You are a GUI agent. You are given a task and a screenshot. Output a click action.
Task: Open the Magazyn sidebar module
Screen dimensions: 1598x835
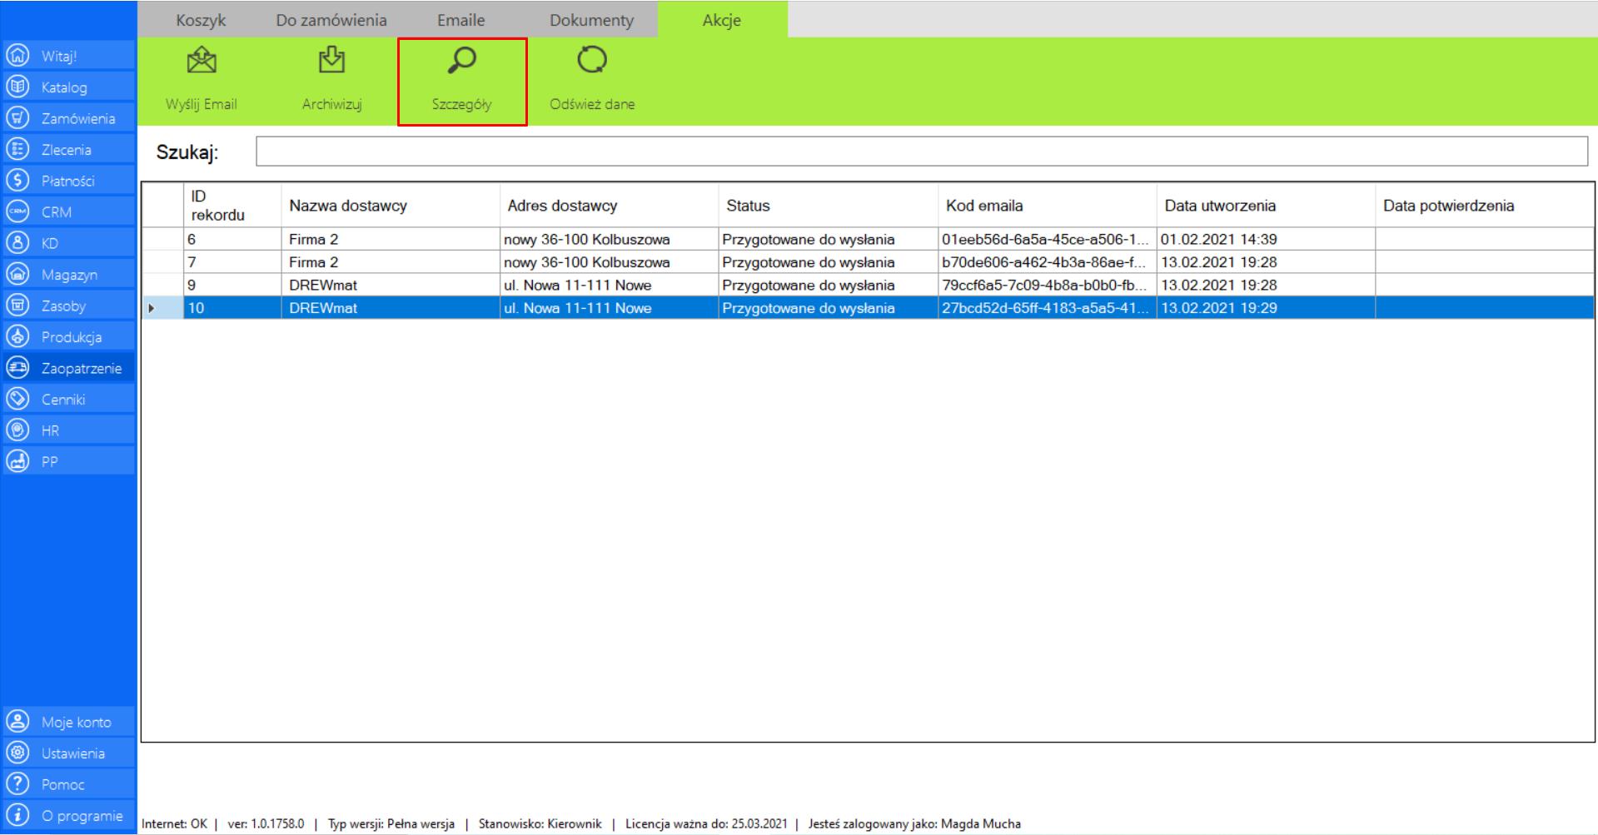69,275
